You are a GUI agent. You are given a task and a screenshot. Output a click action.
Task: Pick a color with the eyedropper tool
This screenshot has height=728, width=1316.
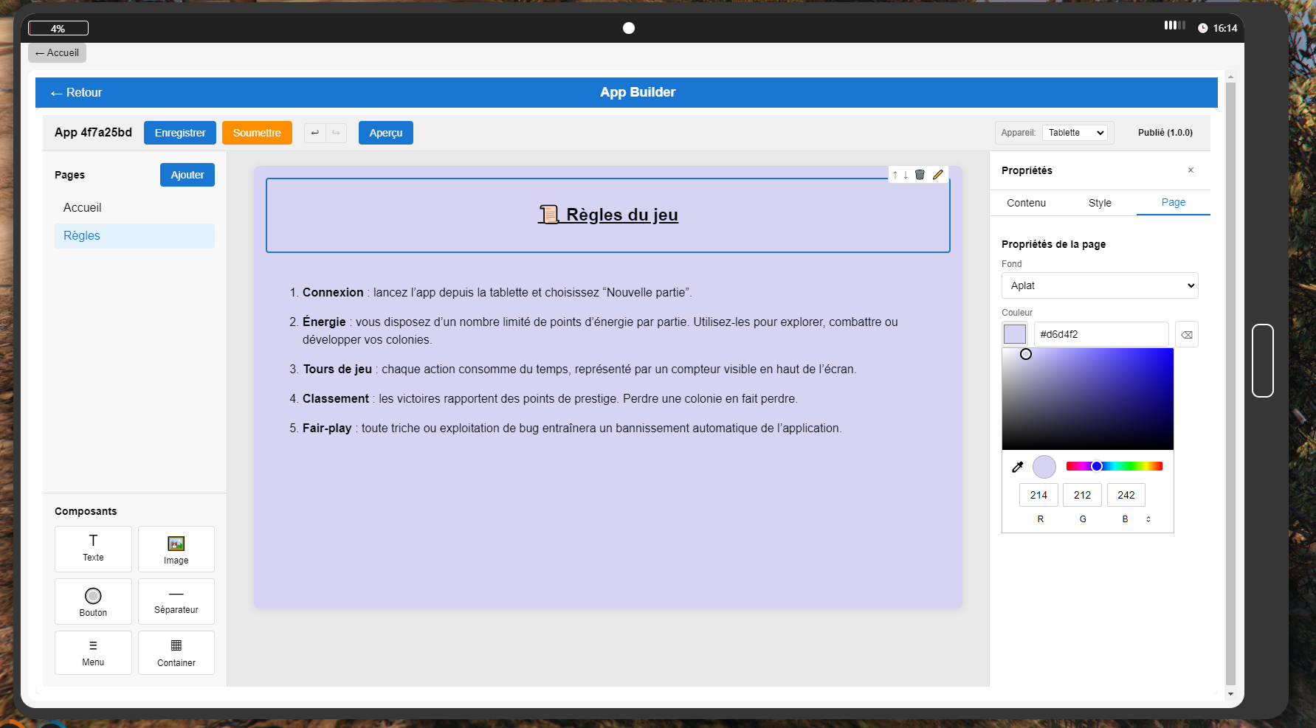(1018, 466)
